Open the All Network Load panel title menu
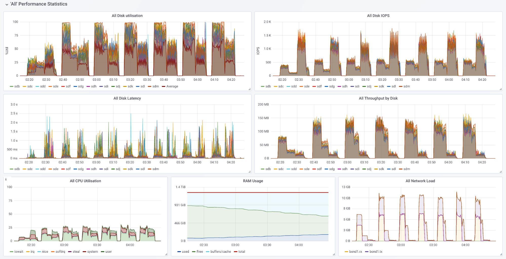Screen dimensions: 506x259 tap(420, 181)
